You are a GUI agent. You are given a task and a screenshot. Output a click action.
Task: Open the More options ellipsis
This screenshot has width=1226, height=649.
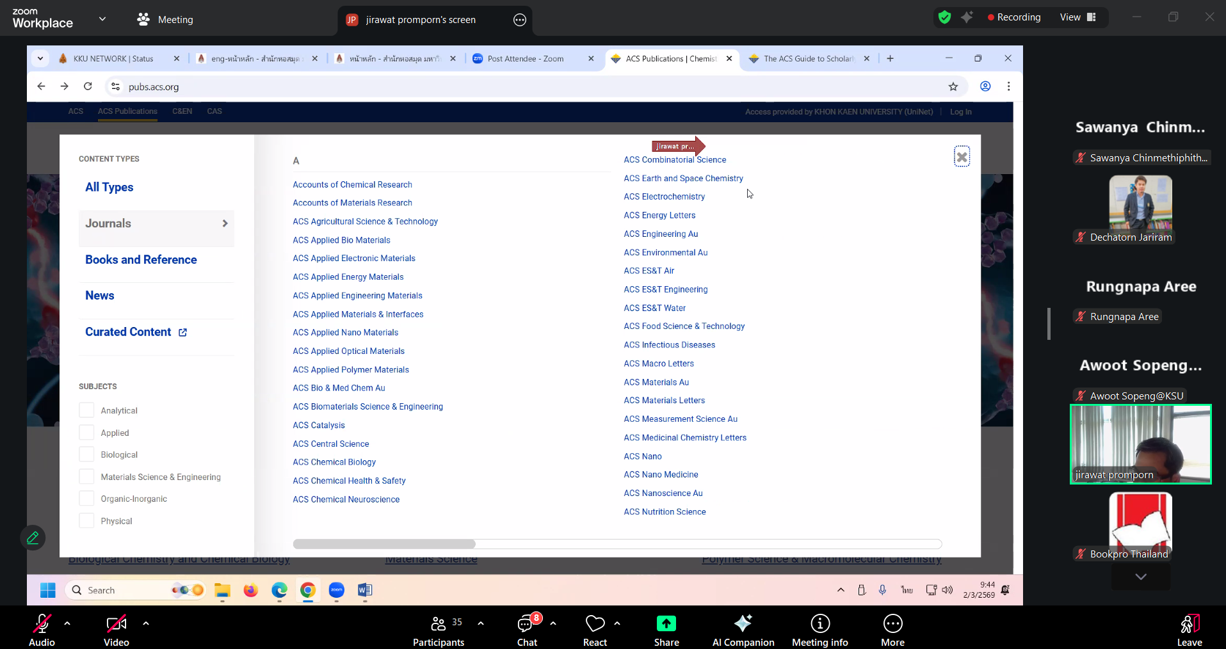pos(892,624)
